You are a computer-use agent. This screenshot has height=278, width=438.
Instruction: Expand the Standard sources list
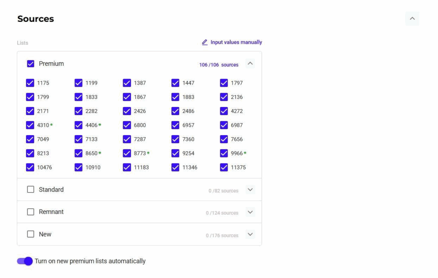click(251, 189)
